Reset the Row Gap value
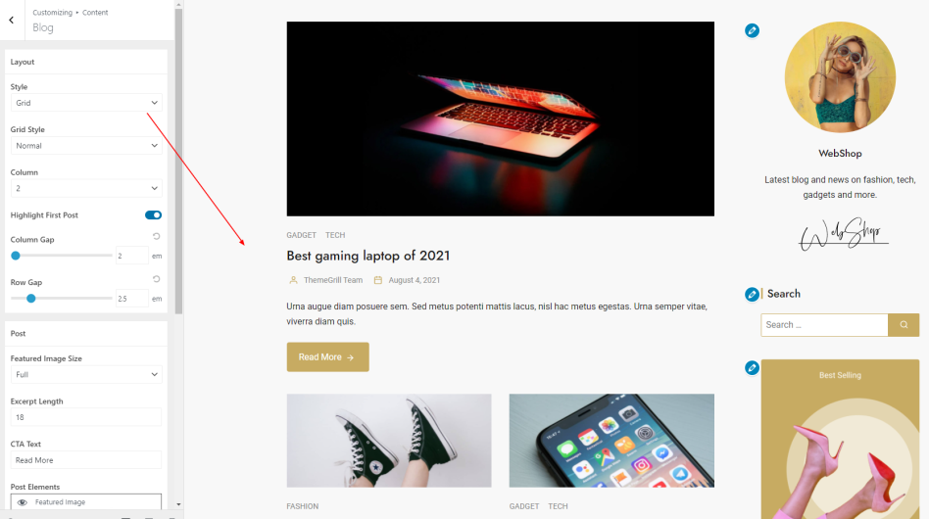 click(157, 279)
